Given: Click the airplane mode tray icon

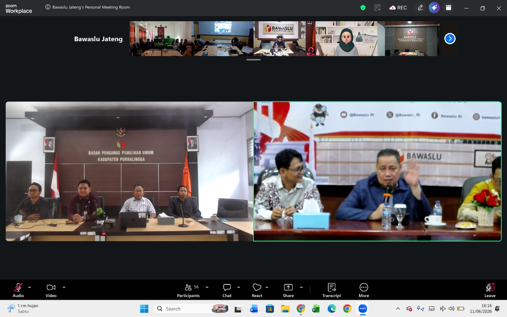Looking at the screenshot, I should [x=443, y=308].
